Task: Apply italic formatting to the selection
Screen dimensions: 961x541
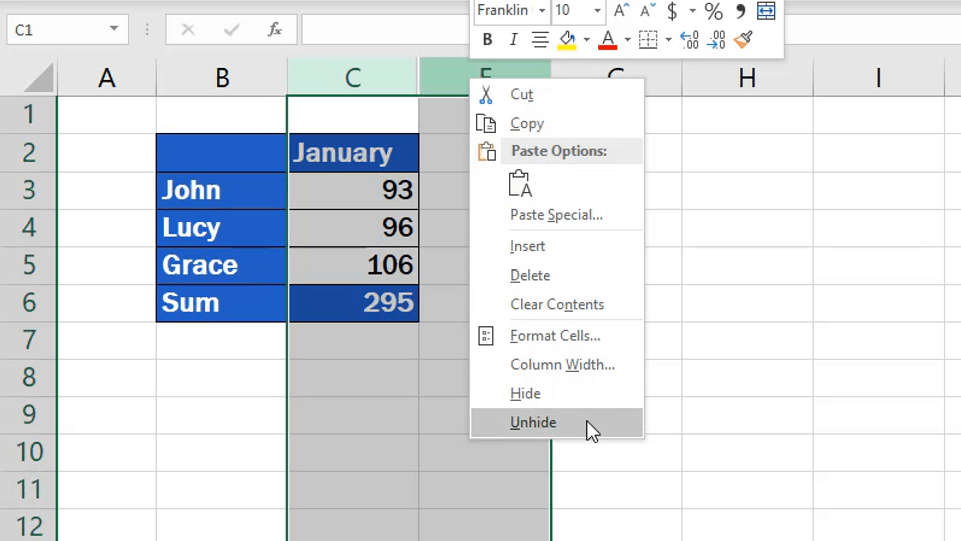Action: (513, 40)
